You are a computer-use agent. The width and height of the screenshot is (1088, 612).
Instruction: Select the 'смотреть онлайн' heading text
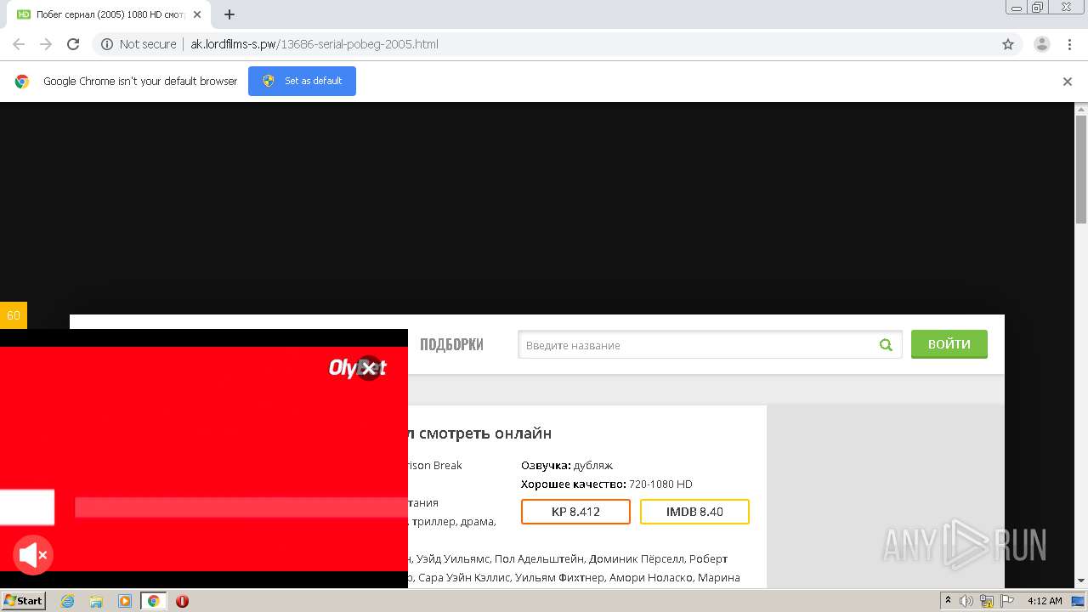click(x=484, y=433)
